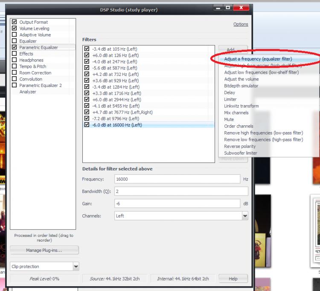
Task: Click the Source 44.1kHz 32bit 2ch readout
Action: coord(115,279)
